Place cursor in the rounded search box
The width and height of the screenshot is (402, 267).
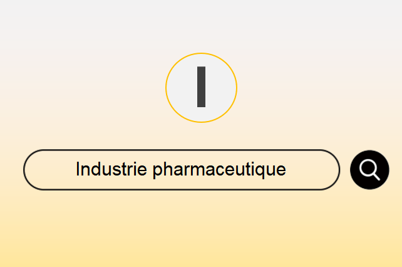coord(182,170)
